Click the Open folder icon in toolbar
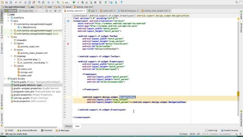 coord(2,2)
